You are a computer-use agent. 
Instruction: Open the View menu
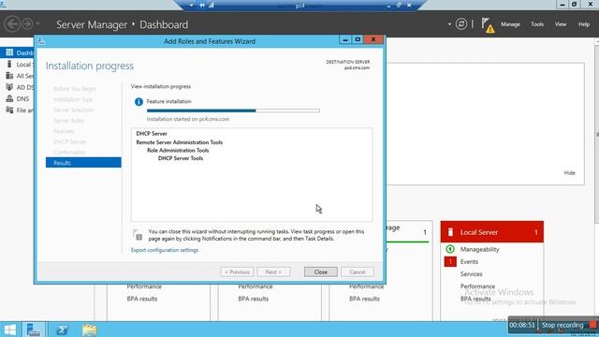coord(561,24)
